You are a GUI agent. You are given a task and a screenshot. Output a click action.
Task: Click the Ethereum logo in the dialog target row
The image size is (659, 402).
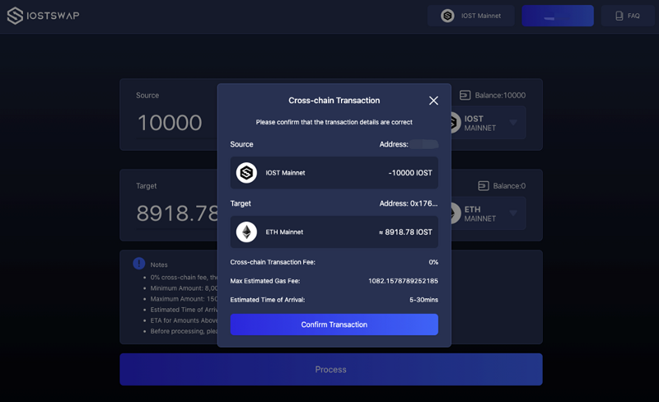[x=246, y=232]
